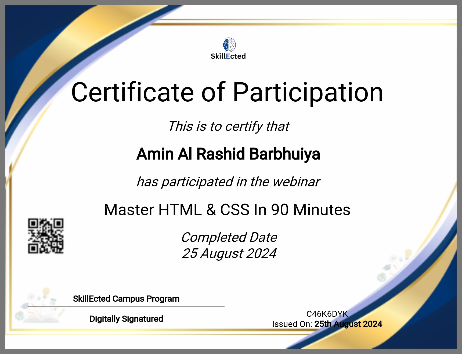Click the 'has participated in the webinar' line
This screenshot has height=354, width=462.
228,182
